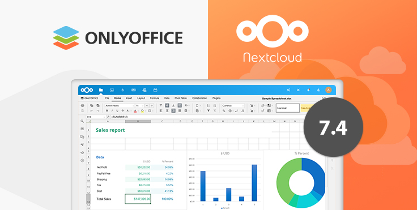The width and height of the screenshot is (417, 210).
Task: Open the feedback speaker icon in sidebar
Action: pos(82,153)
